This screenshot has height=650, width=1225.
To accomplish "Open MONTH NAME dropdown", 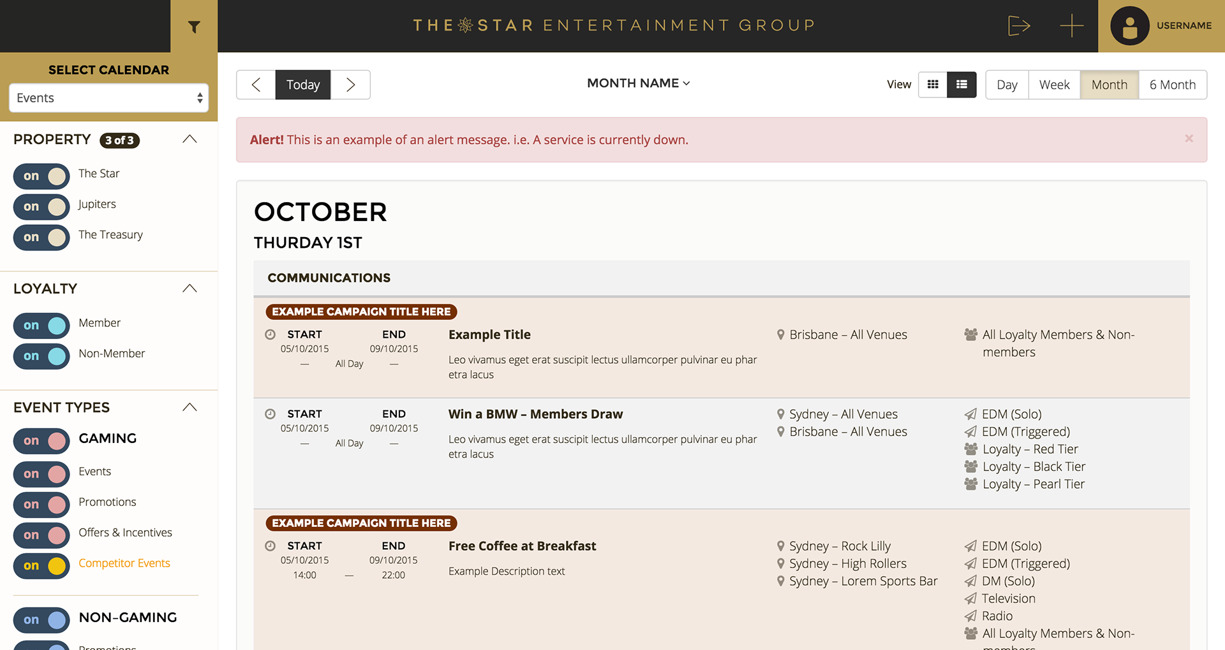I will point(639,83).
